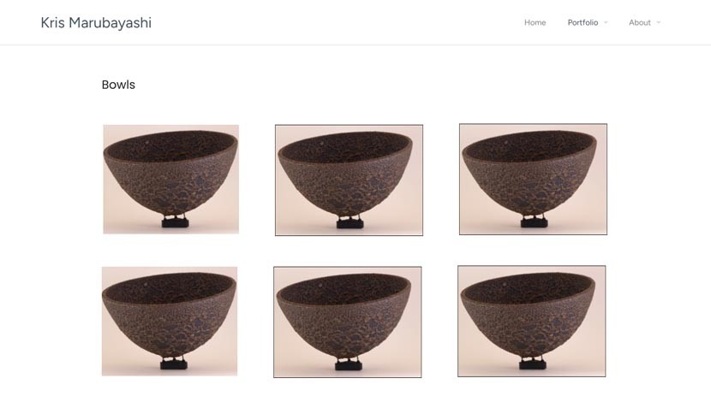Expand the About dropdown chevron
This screenshot has height=408, width=711.
[x=659, y=22]
